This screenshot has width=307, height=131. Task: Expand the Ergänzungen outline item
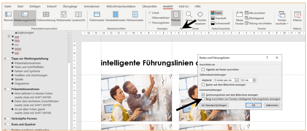[16, 33]
